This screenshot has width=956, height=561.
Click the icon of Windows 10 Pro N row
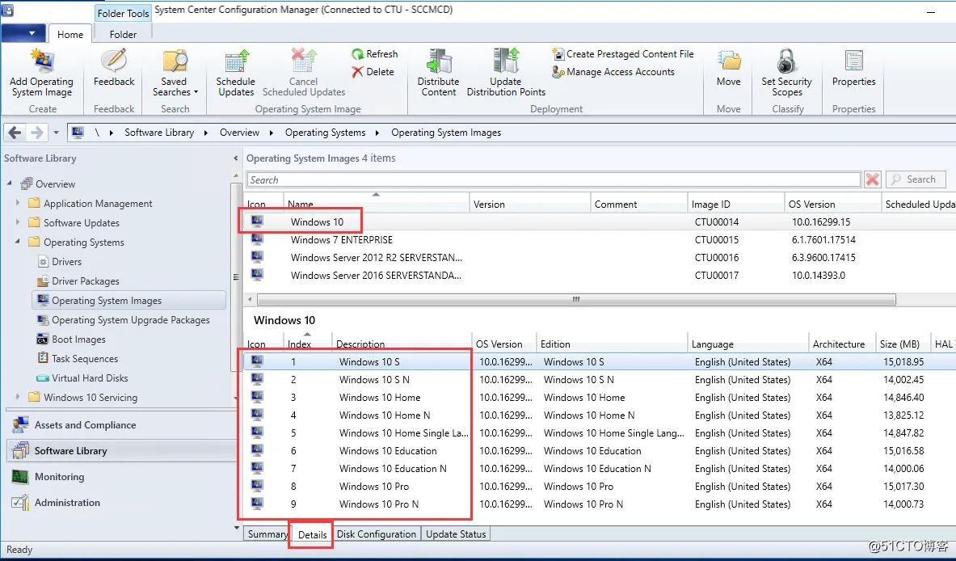click(257, 504)
